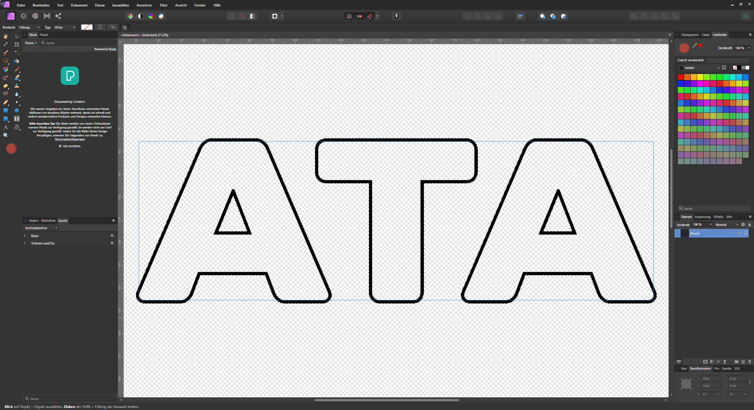Image resolution: width=754 pixels, height=410 pixels.
Task: Uncheck the Ich verstehe checkbox
Action: tap(60, 146)
